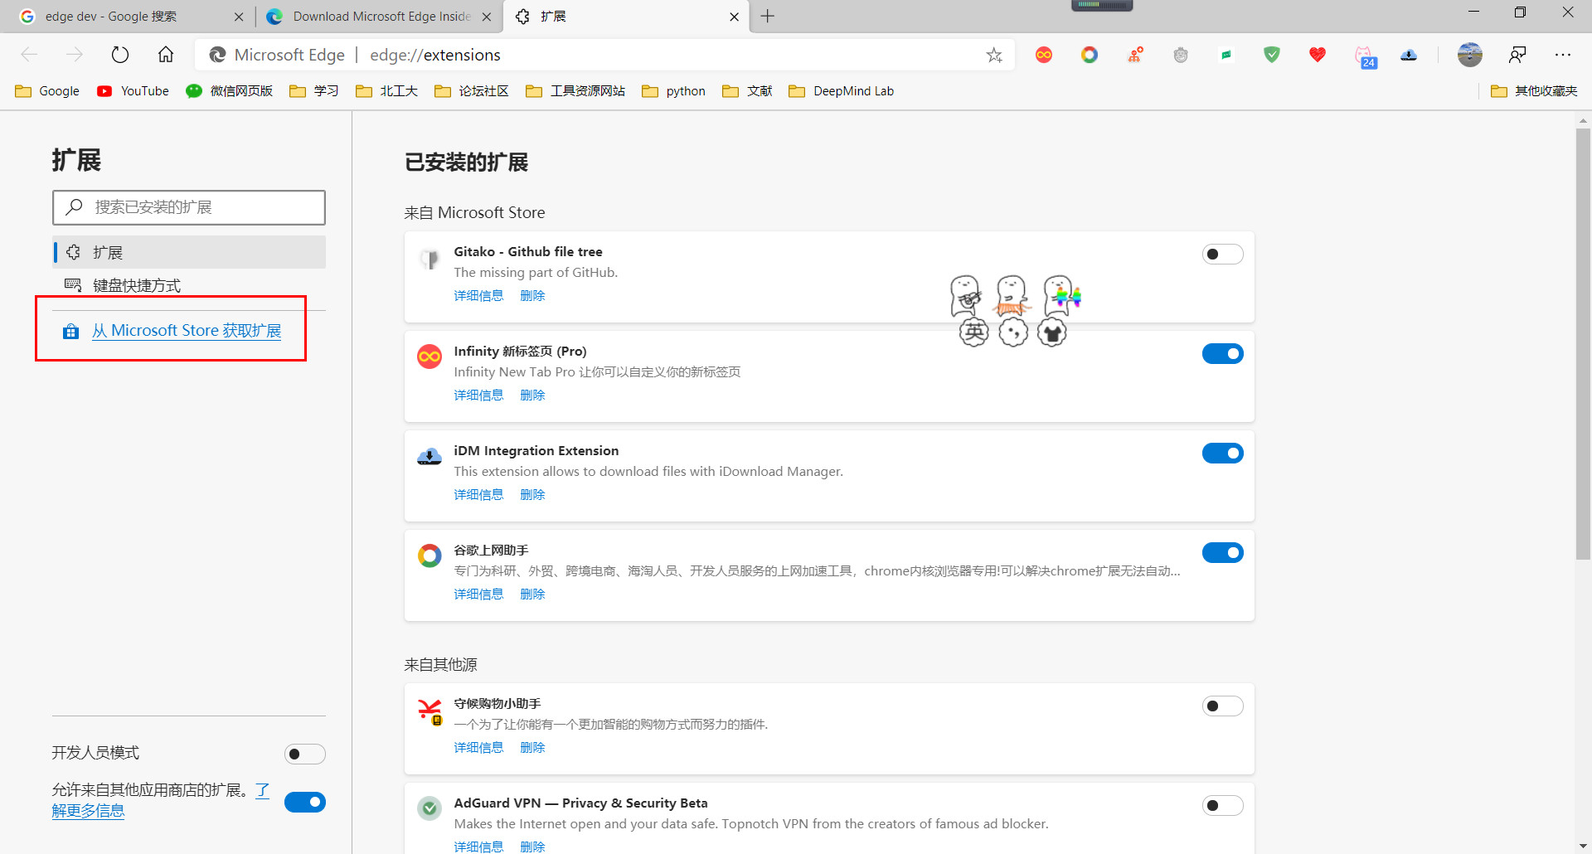The height and width of the screenshot is (854, 1592).
Task: Open the 微信网页版 bookmark
Action: 230,91
